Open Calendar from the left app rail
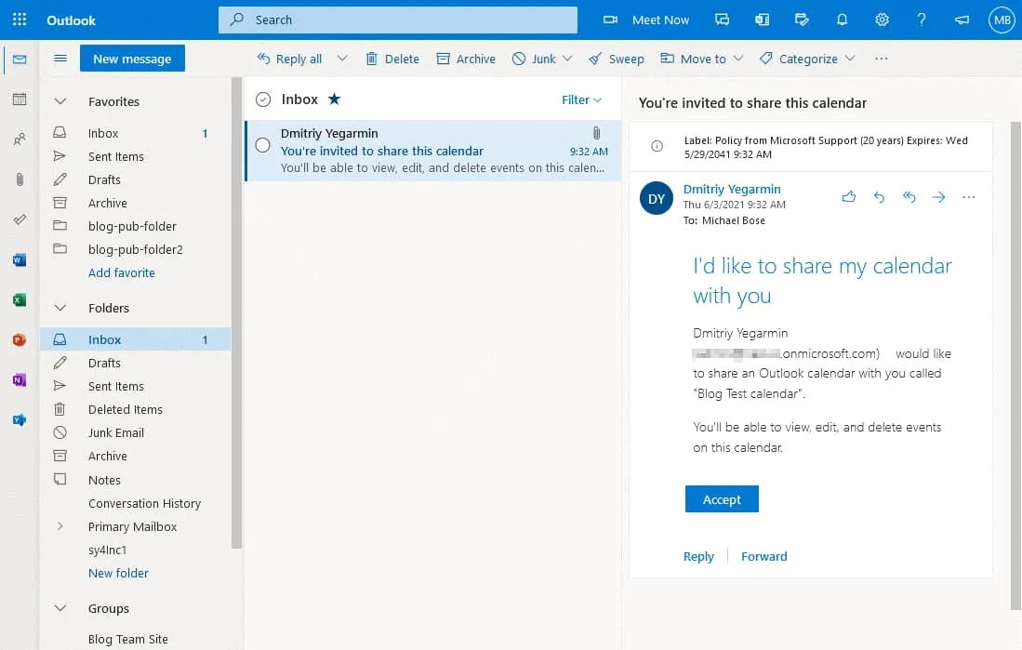Screen dimensions: 1022x650 20,99
